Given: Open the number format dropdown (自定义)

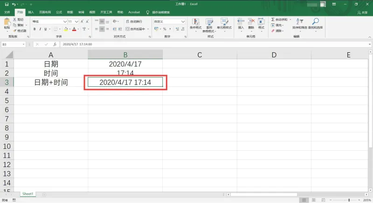Looking at the screenshot, I should tap(183, 21).
